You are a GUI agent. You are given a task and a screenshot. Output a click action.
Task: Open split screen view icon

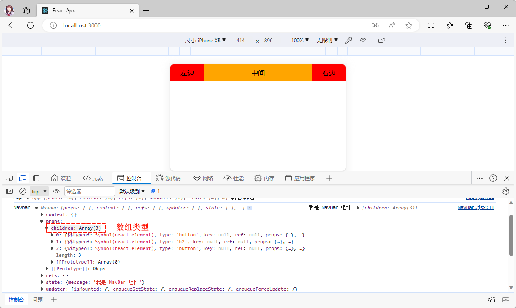click(x=431, y=25)
